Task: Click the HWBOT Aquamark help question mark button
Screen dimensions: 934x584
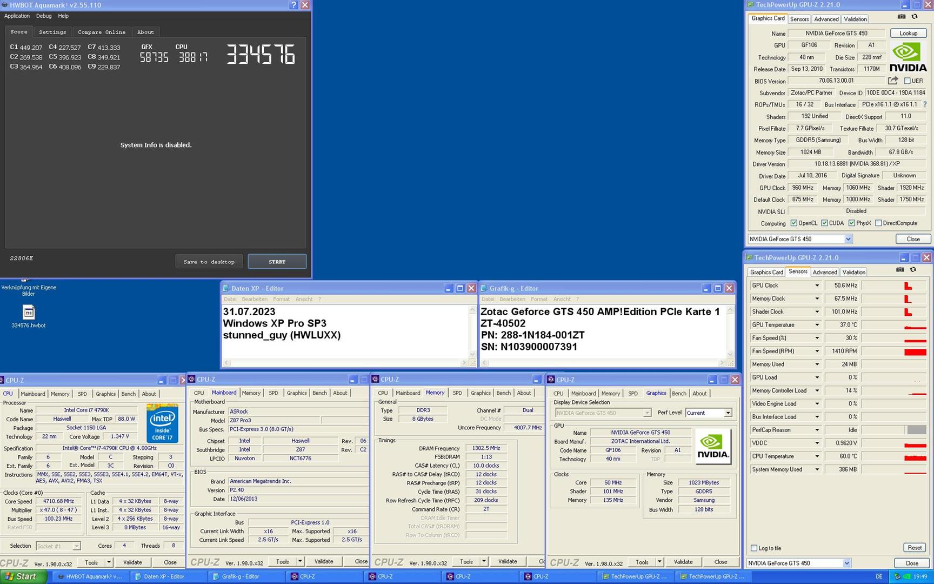Action: click(293, 5)
